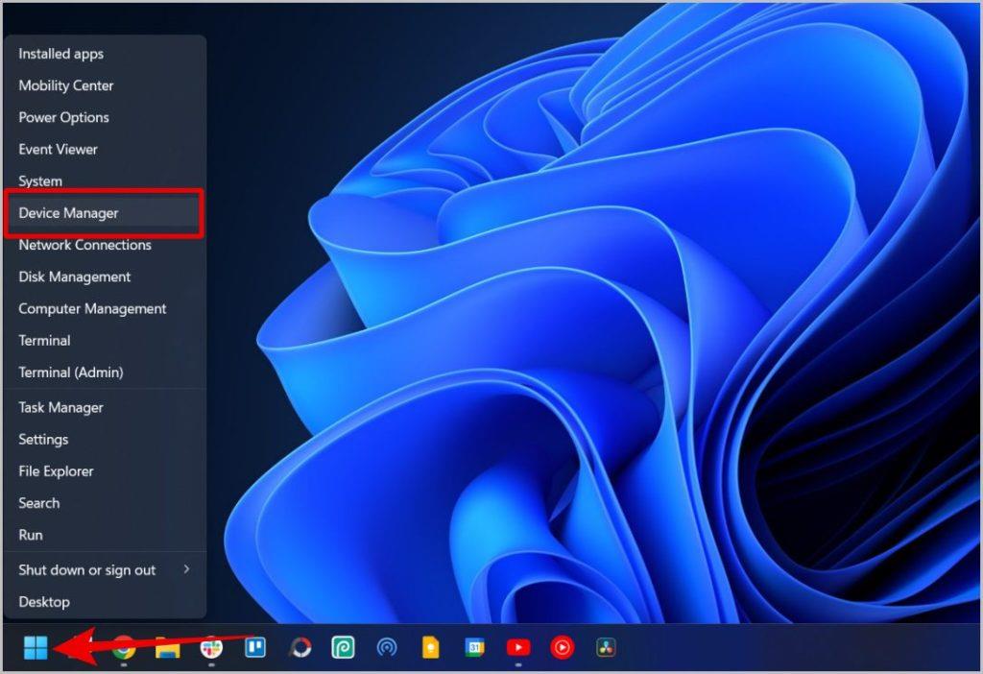Viewport: 983px width, 674px height.
Task: Open Google Keep from the taskbar
Action: [x=431, y=647]
